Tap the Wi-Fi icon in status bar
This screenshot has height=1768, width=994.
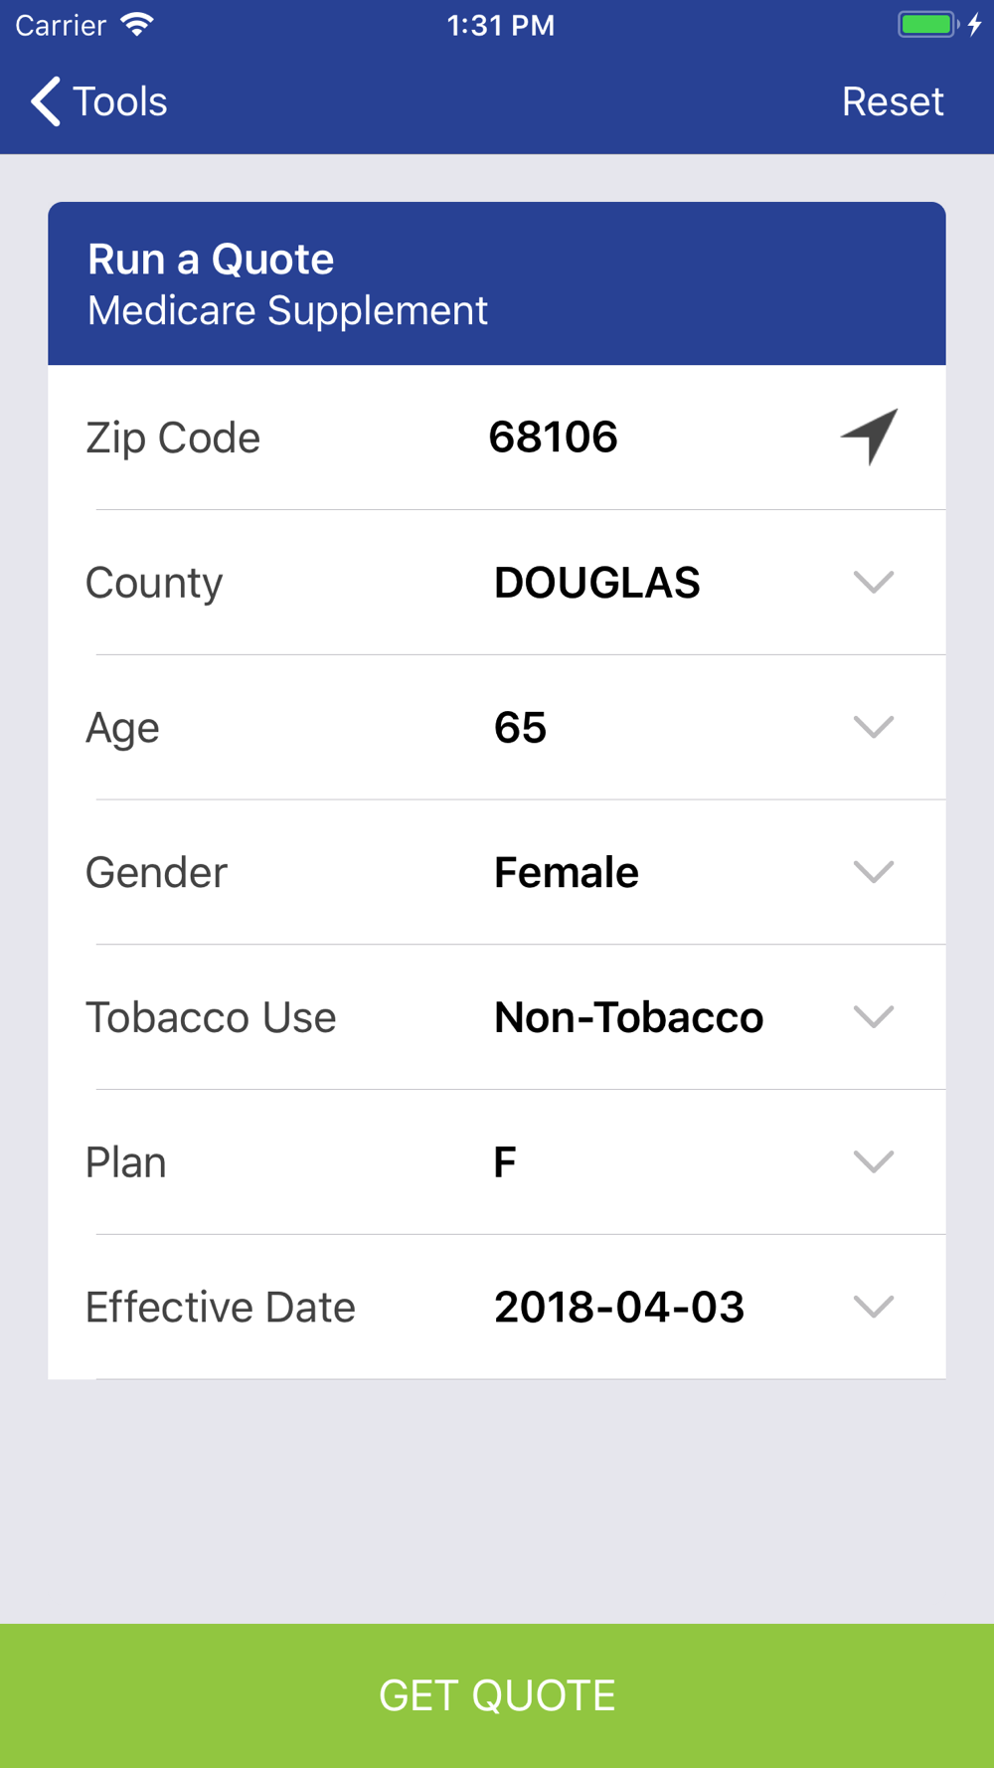point(137,25)
